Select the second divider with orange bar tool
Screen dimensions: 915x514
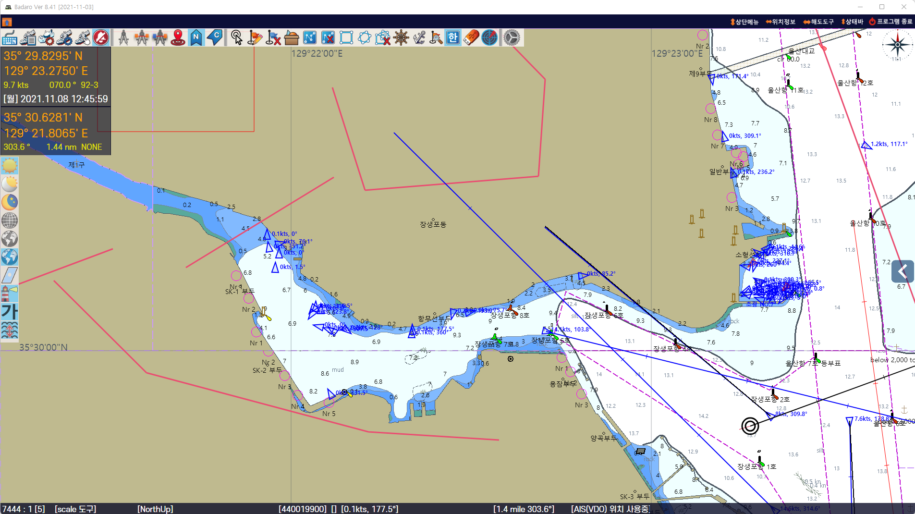coord(142,37)
